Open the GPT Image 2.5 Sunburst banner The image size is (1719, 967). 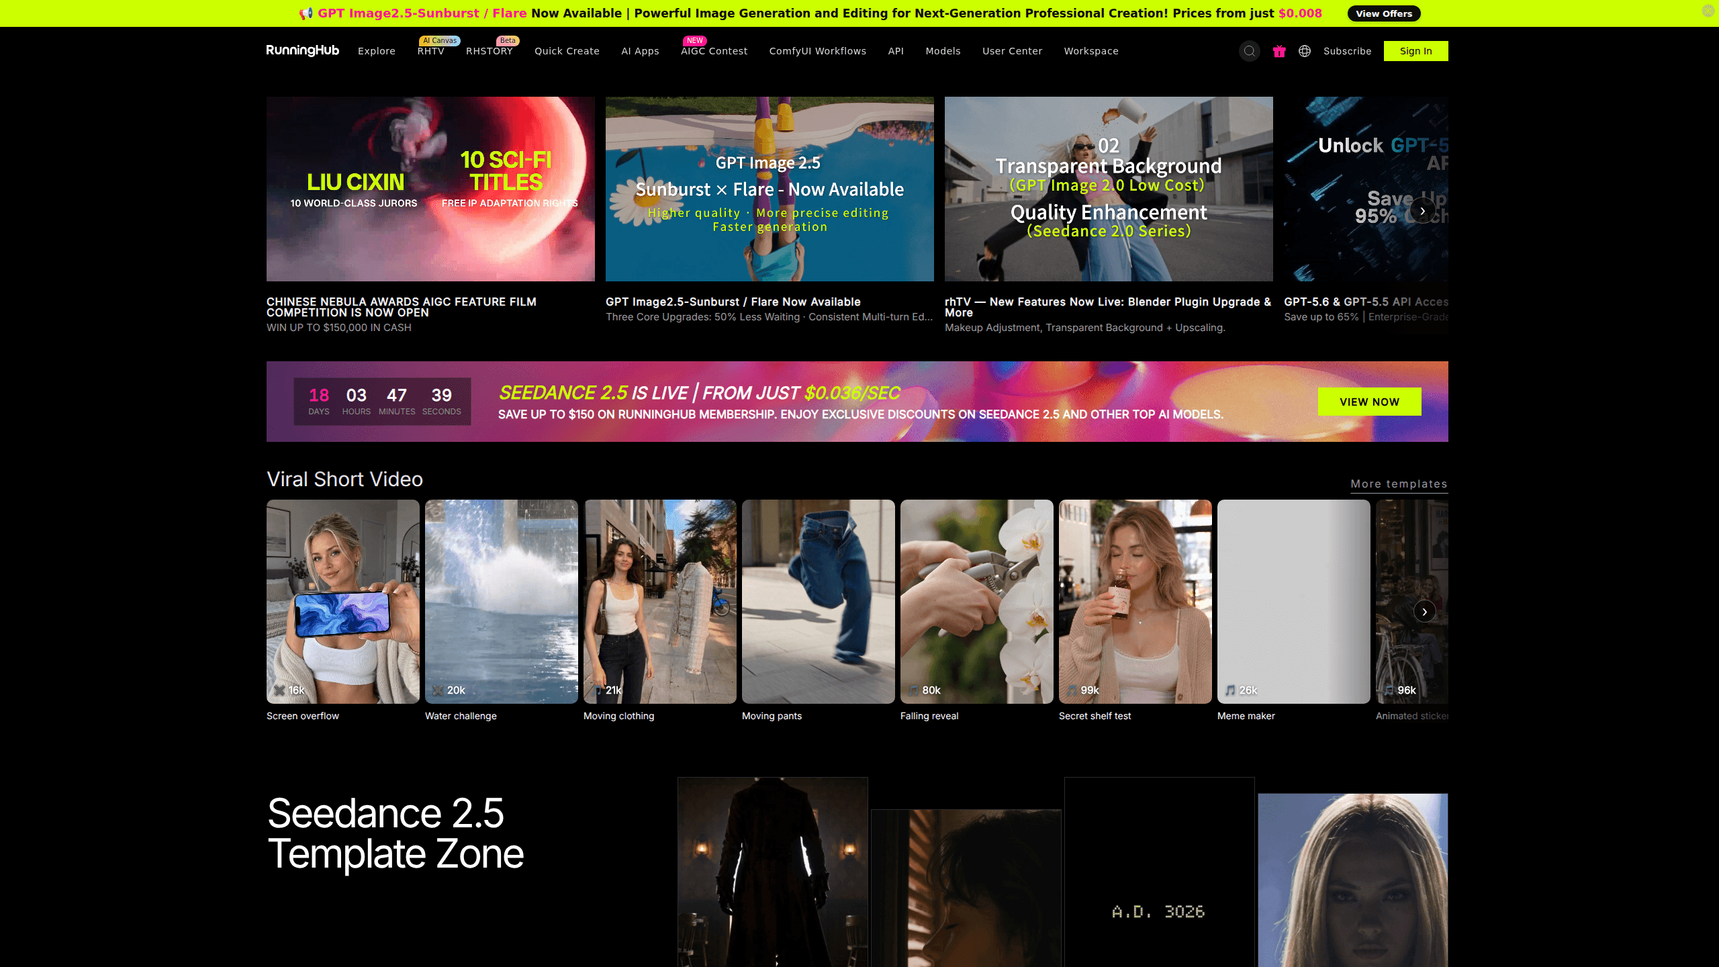tap(770, 189)
